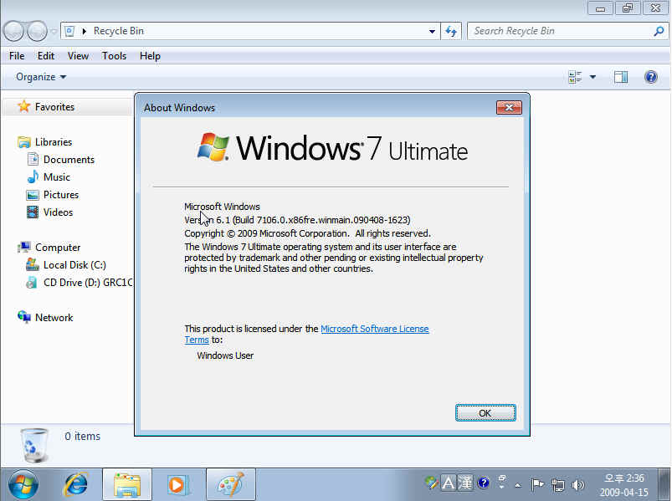Go back using the Explorer Back arrow
Image resolution: width=672 pixels, height=501 pixels.
click(13, 31)
